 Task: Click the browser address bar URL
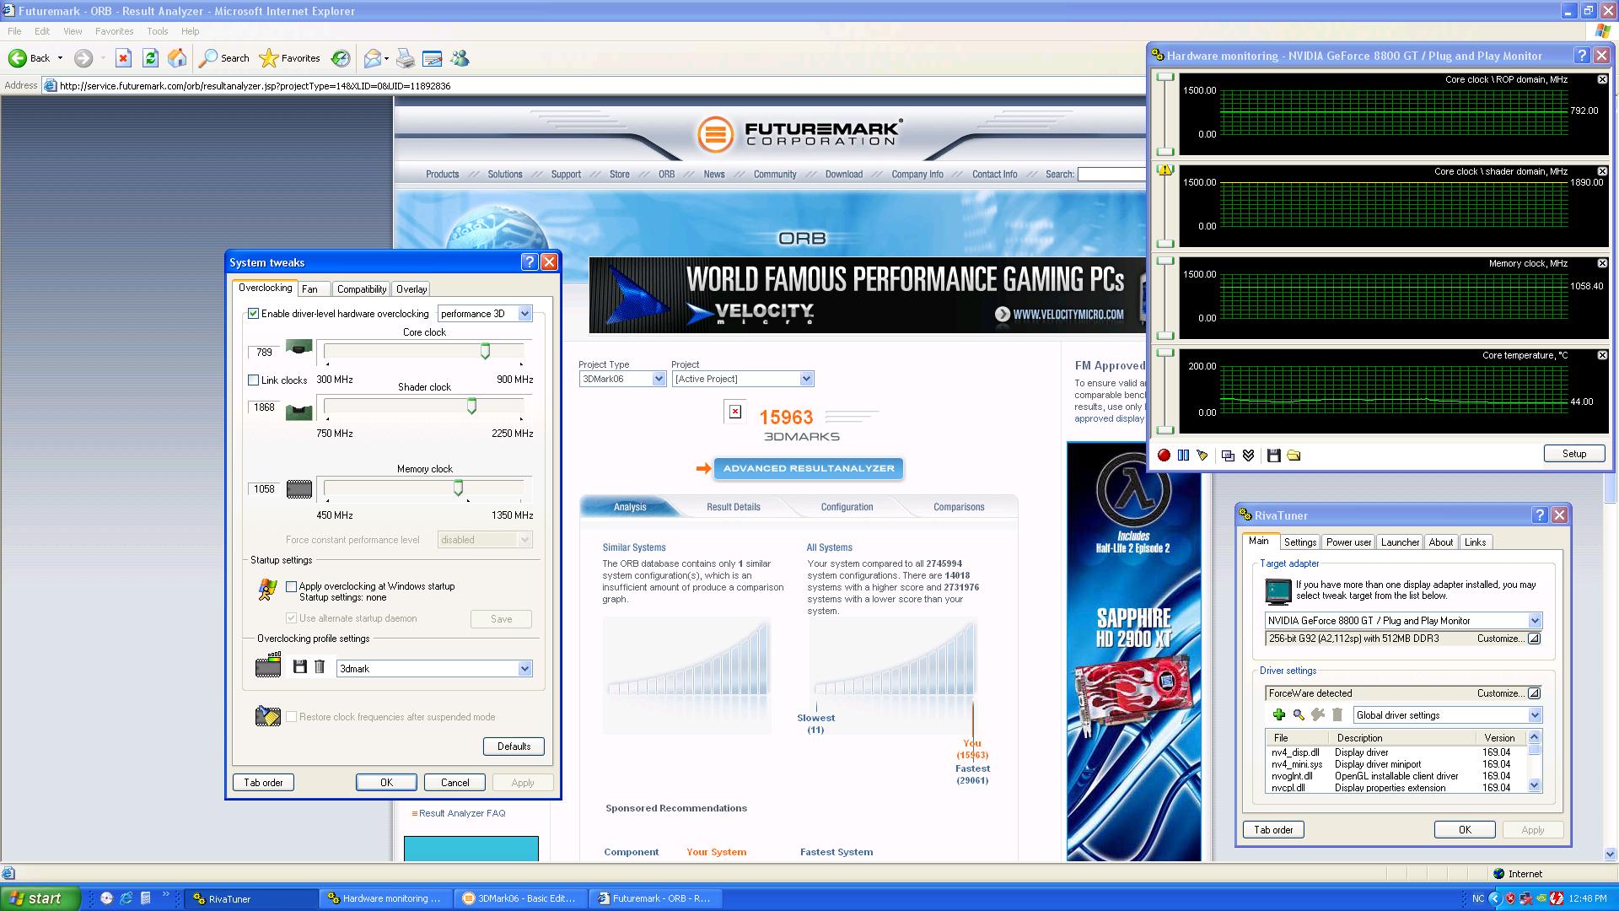255,85
